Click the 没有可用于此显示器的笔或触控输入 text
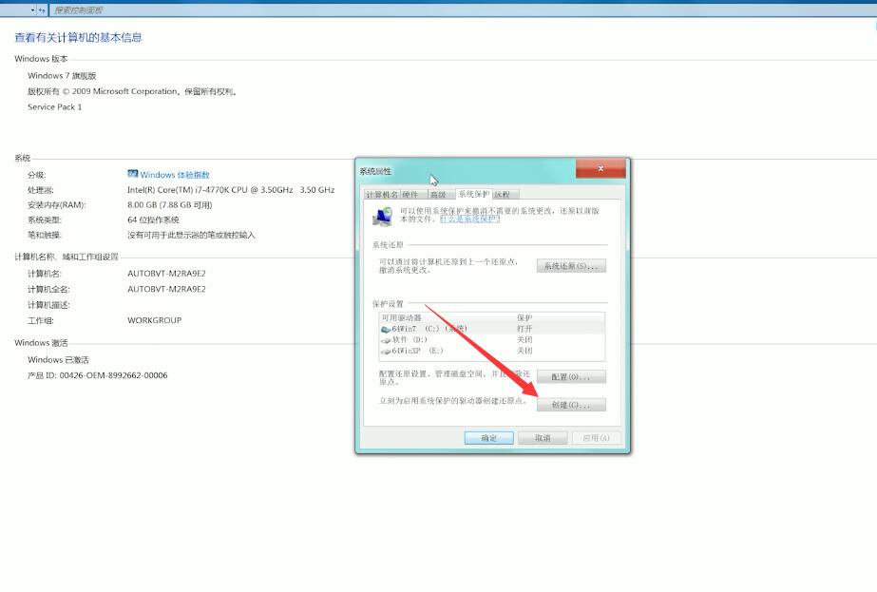 [x=191, y=235]
